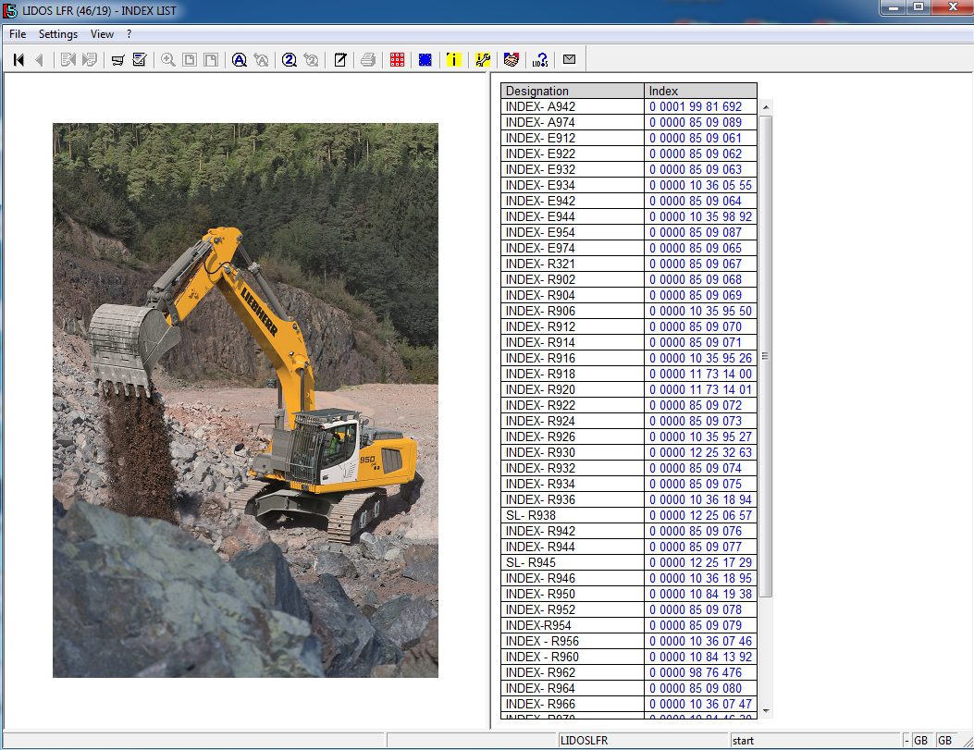Image resolution: width=974 pixels, height=750 pixels.
Task: Click the circled A search icon
Action: 239,60
